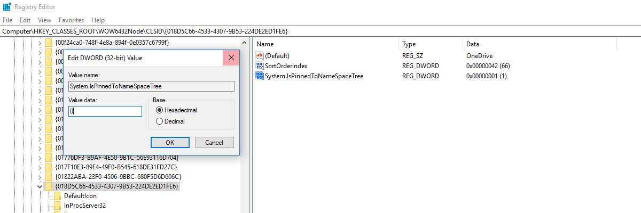Image resolution: width=641 pixels, height=213 pixels.
Task: Select the {018D5C66-4533-4307-9B53-224DE2ED1FE6} key label
Action: (117, 186)
